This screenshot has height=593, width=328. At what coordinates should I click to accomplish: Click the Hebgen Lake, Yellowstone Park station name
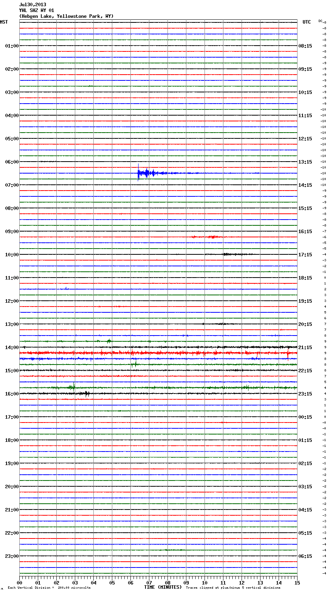66,16
